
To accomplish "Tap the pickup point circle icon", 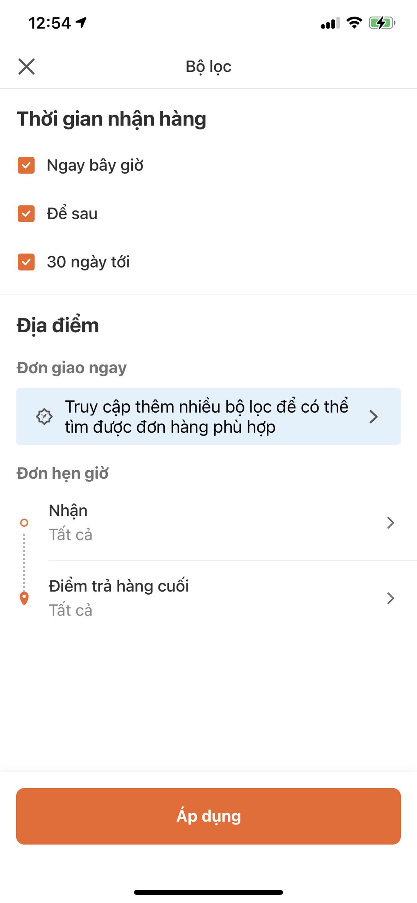I will coord(24,523).
